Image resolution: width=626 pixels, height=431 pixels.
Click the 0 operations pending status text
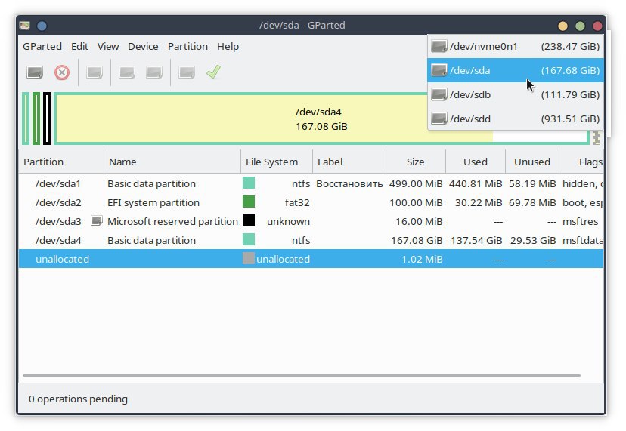click(x=79, y=399)
